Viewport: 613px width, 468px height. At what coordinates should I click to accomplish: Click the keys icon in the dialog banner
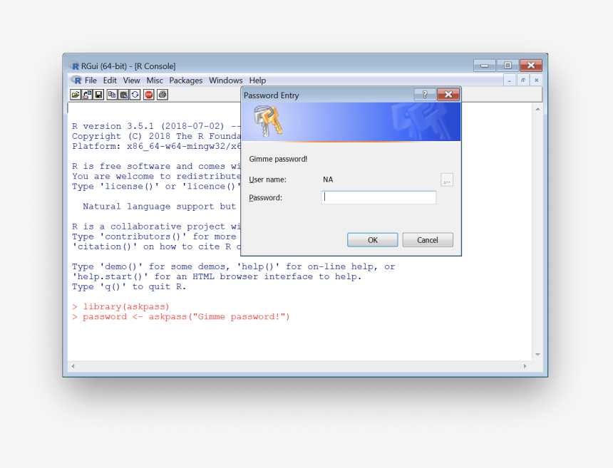click(x=267, y=121)
